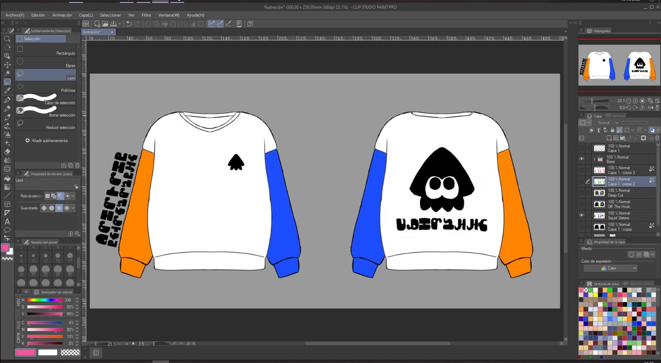
Task: Click Añadir subherramienta button
Action: point(46,140)
